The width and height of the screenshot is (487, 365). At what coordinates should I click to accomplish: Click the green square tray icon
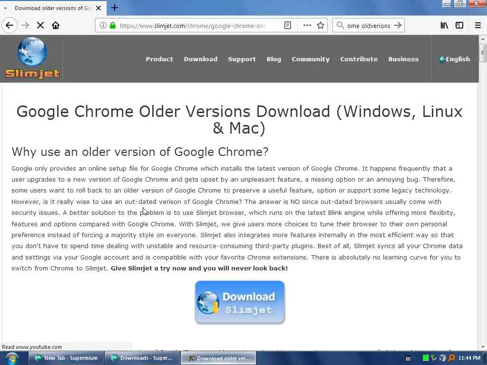coord(426,358)
